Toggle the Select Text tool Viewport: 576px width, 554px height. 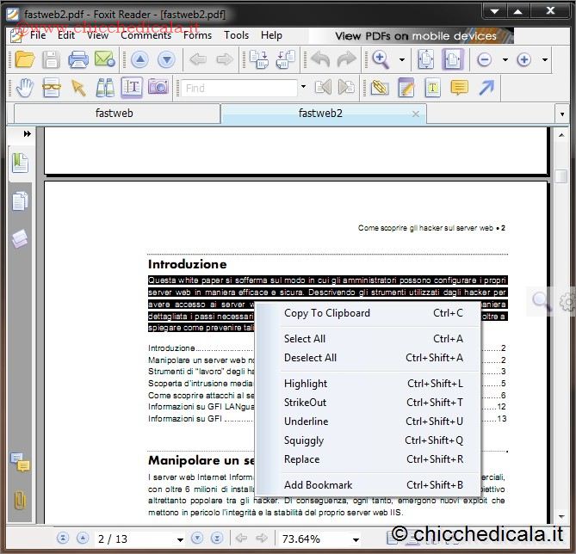tap(132, 87)
